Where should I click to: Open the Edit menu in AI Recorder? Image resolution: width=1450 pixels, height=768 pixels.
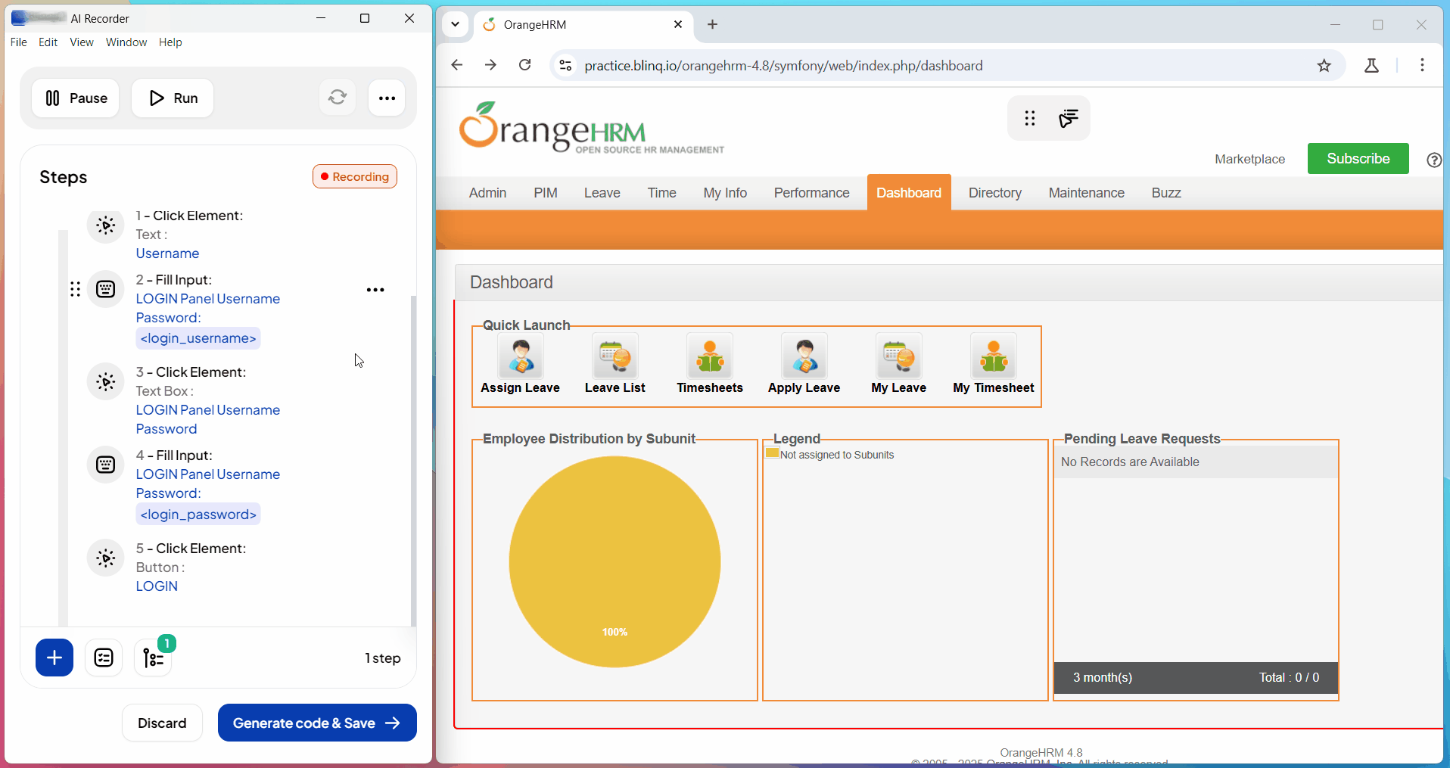[x=48, y=42]
